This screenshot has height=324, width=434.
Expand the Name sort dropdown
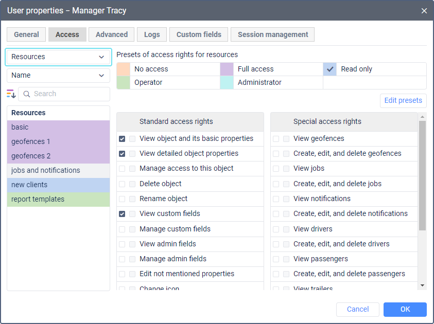coord(58,76)
